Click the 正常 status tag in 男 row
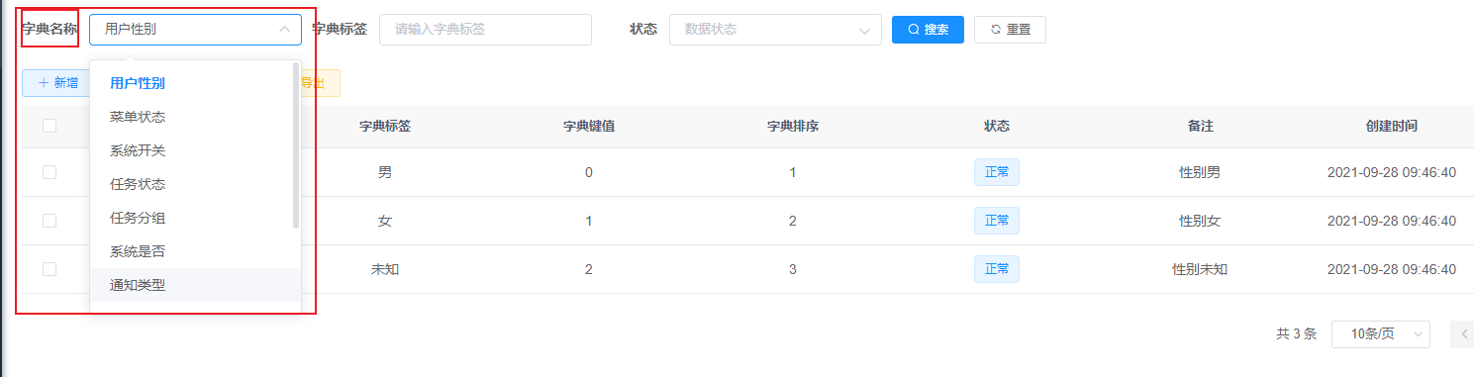Screen dimensions: 1474x377 point(997,172)
